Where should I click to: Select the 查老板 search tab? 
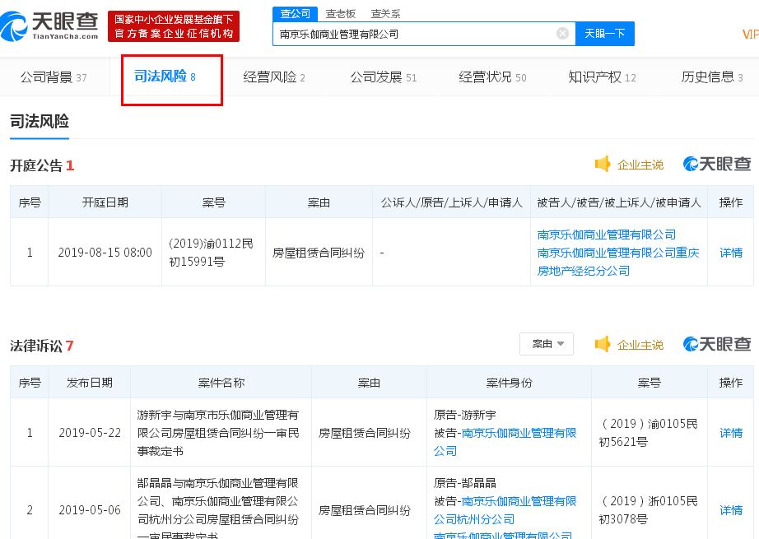click(340, 14)
